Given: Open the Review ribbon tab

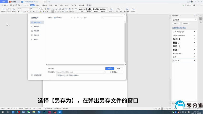Looking at the screenshot, I should click(x=56, y=5).
